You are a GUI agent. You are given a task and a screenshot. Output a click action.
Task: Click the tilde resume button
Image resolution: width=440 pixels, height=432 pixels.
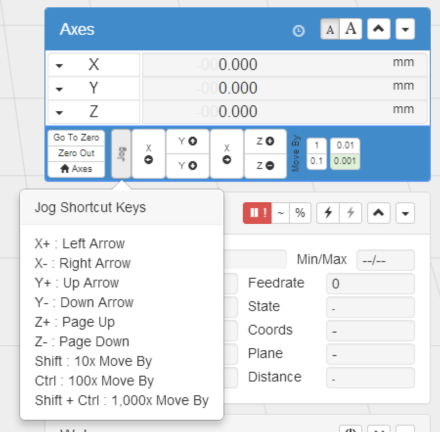pos(281,213)
